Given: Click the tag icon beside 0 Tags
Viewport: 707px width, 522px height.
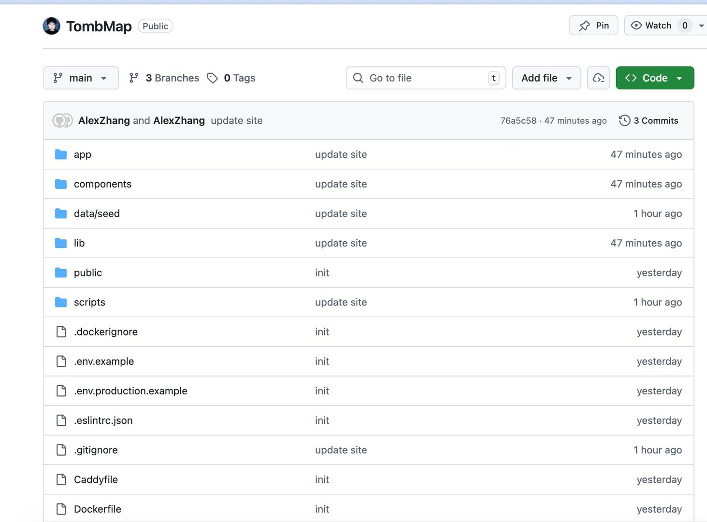Looking at the screenshot, I should pyautogui.click(x=213, y=78).
